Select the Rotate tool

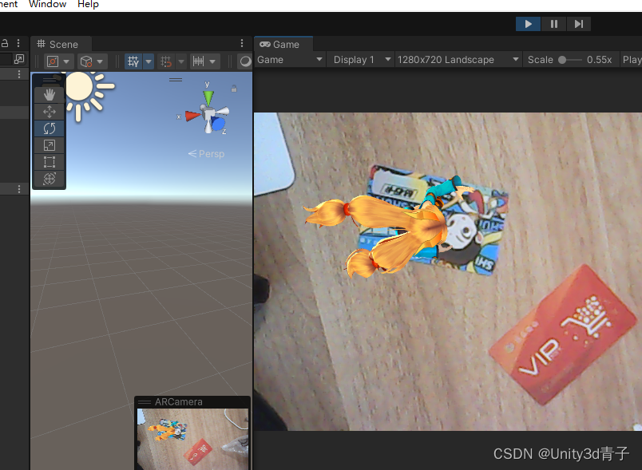[50, 128]
